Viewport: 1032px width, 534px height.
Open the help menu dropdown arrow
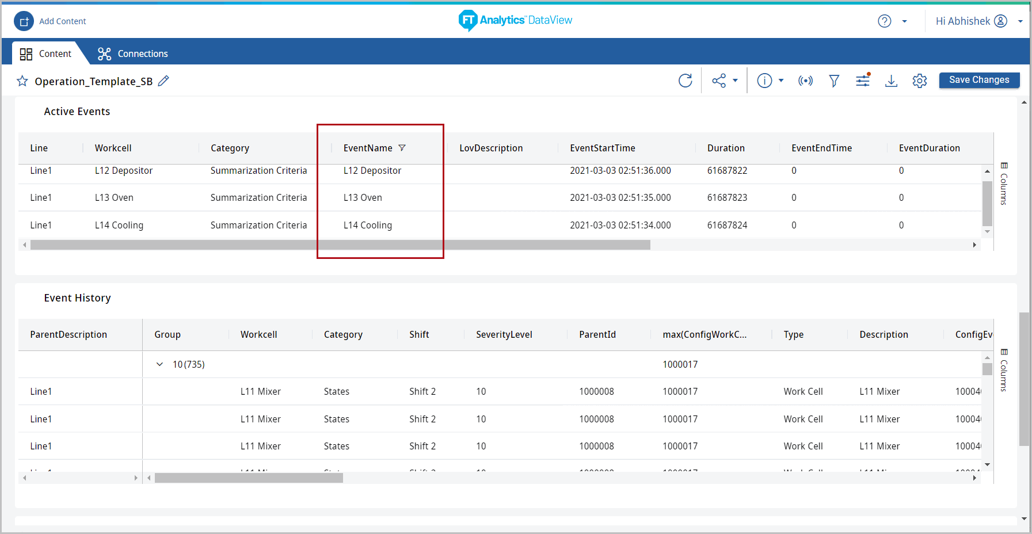pos(904,21)
